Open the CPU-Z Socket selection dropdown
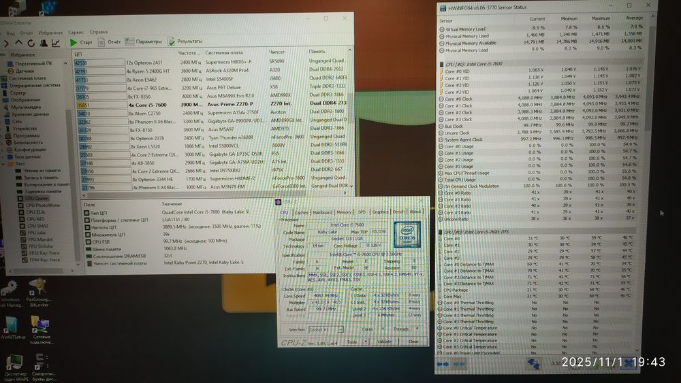This screenshot has height=383, width=681. [x=326, y=330]
